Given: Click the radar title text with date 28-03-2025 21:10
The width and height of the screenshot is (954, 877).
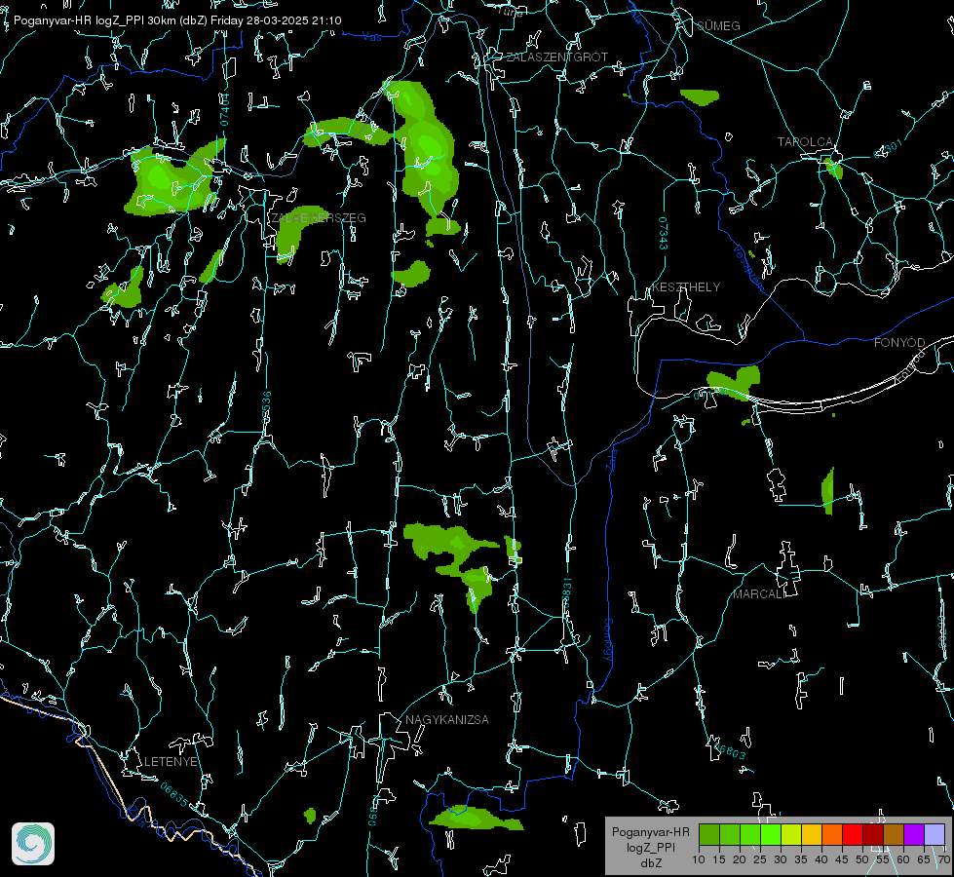Looking at the screenshot, I should [x=177, y=20].
